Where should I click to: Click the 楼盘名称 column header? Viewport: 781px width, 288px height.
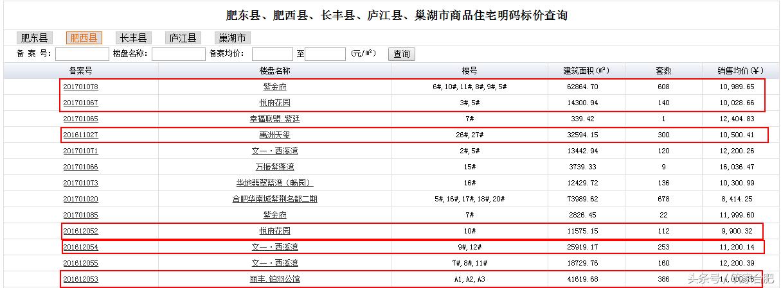pos(274,71)
